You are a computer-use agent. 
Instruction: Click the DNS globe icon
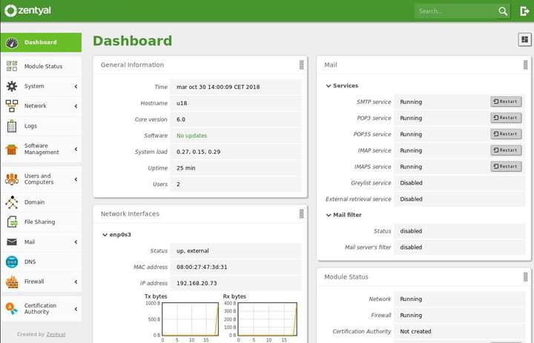point(12,262)
